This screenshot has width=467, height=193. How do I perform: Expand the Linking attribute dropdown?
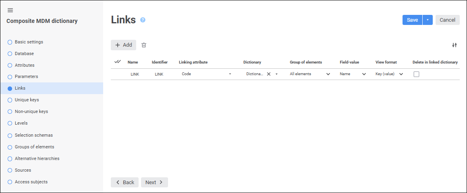point(230,74)
